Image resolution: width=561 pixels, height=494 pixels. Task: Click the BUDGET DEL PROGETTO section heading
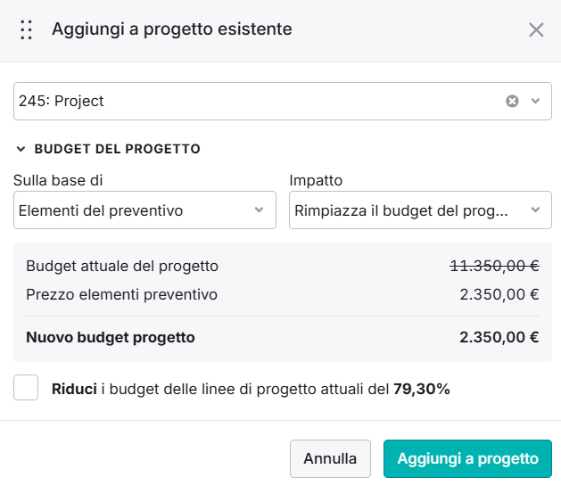[x=118, y=149]
